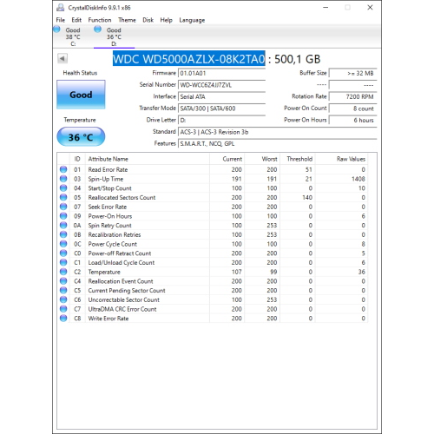Click the blue status icon for drive C:
The width and height of the screenshot is (434, 434).
[x=56, y=30]
